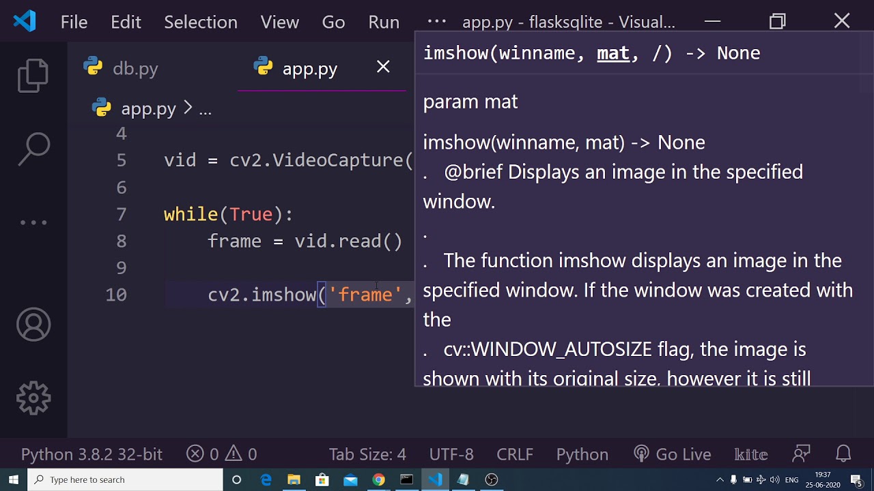Viewport: 874px width, 491px height.
Task: Open the Selection menu
Action: (201, 22)
